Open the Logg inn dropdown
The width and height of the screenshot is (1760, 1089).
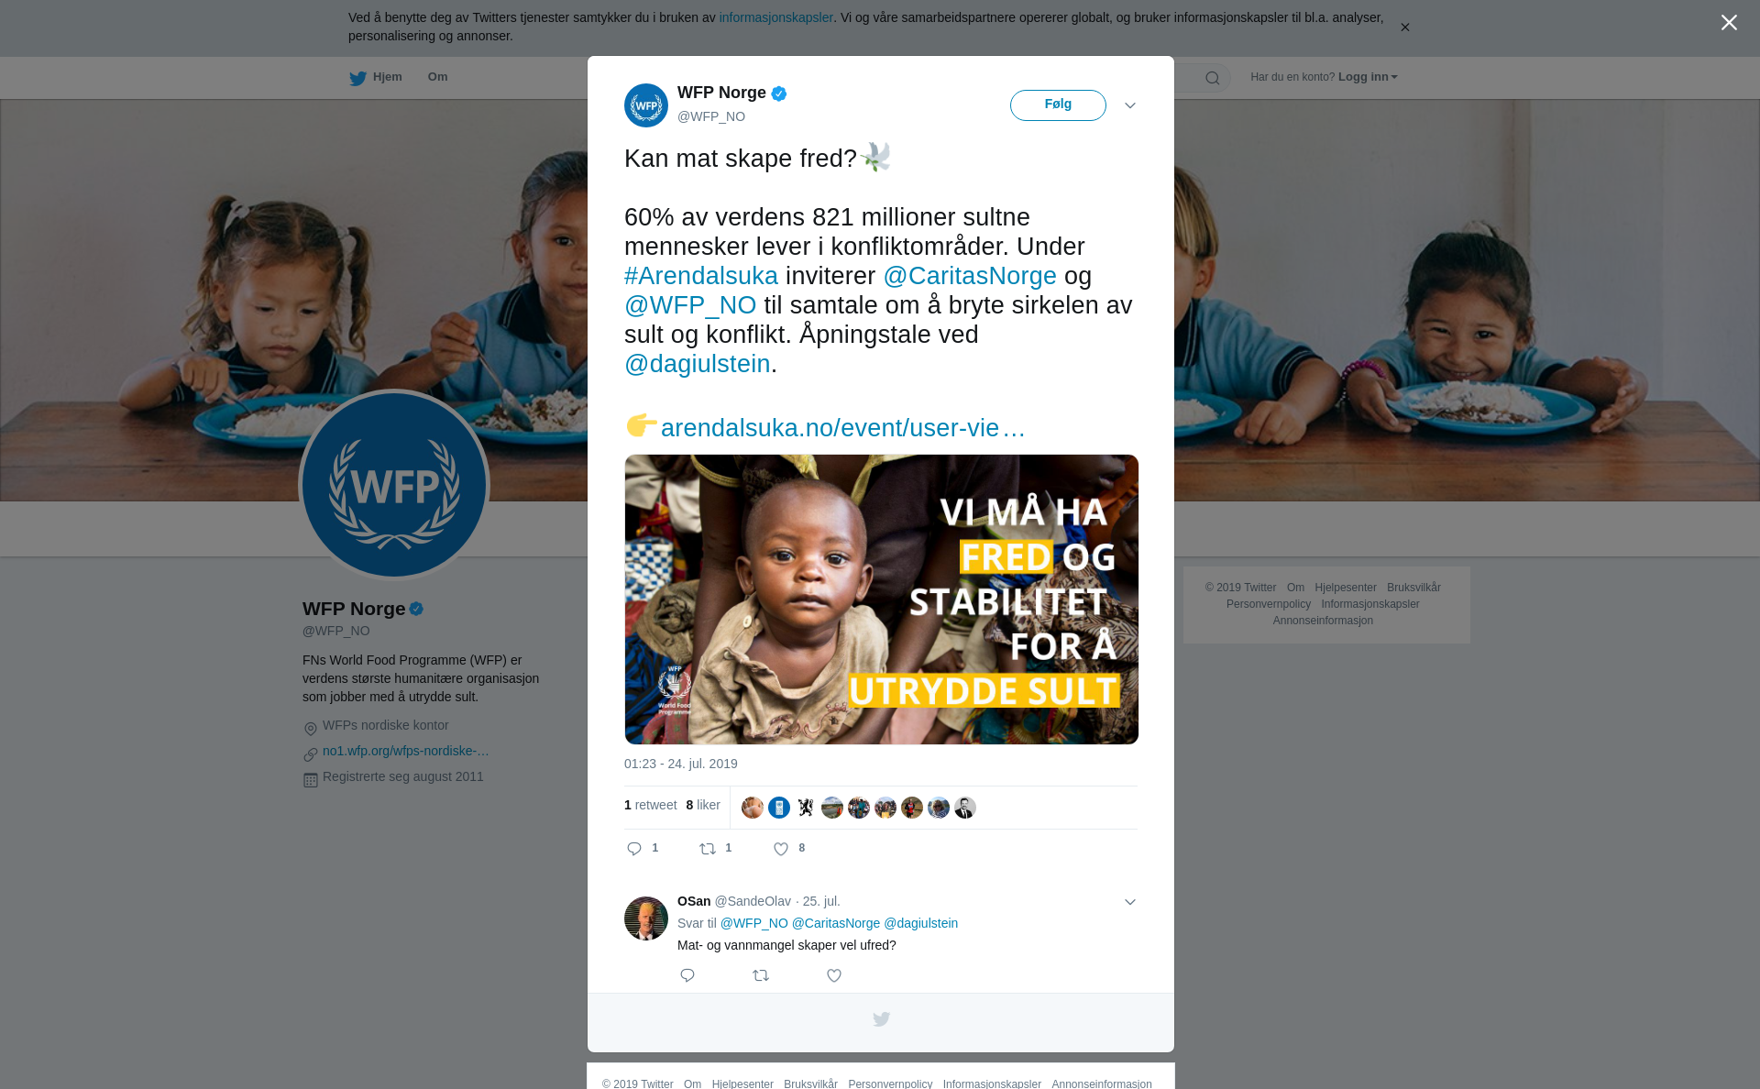1368,77
